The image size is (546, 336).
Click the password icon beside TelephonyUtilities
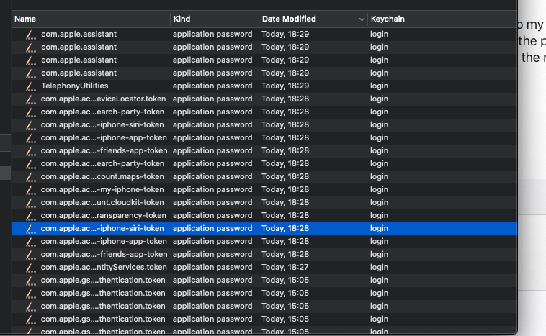[x=30, y=86]
